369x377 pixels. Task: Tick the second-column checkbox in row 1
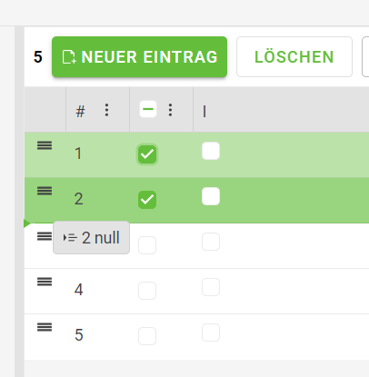(x=211, y=151)
